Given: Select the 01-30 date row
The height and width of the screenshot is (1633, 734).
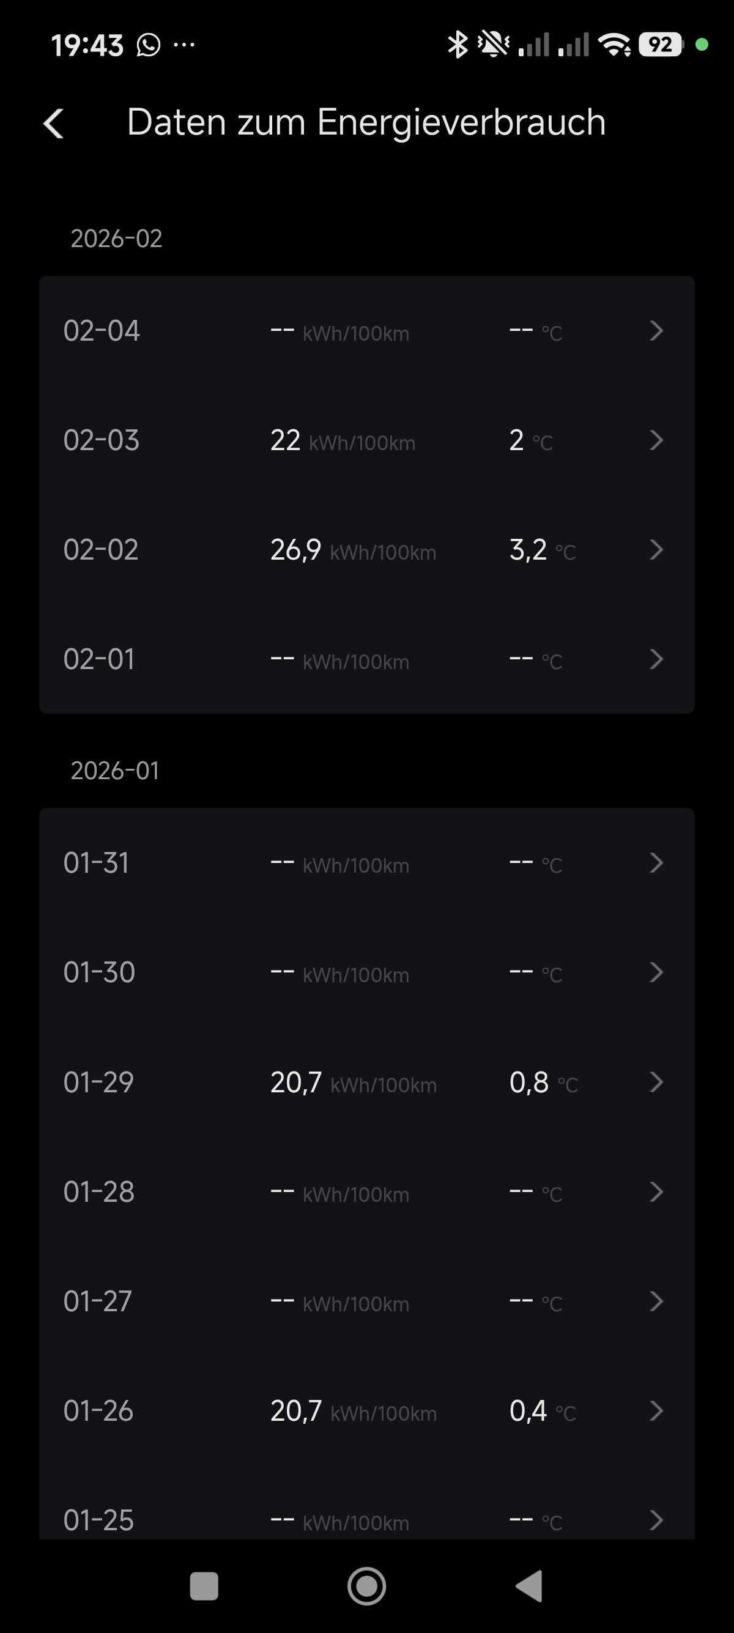Looking at the screenshot, I should pyautogui.click(x=100, y=972).
